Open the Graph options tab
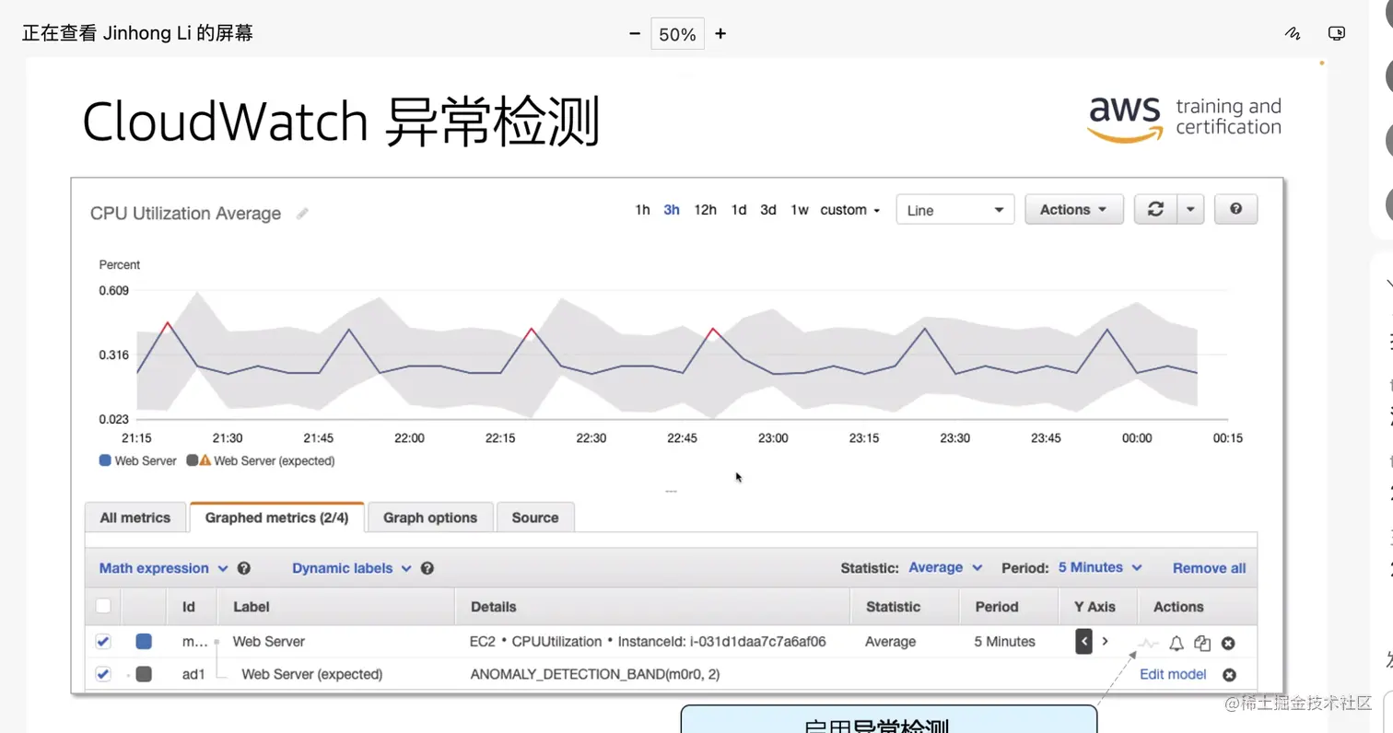Screen dimensions: 1393x733 [x=430, y=518]
